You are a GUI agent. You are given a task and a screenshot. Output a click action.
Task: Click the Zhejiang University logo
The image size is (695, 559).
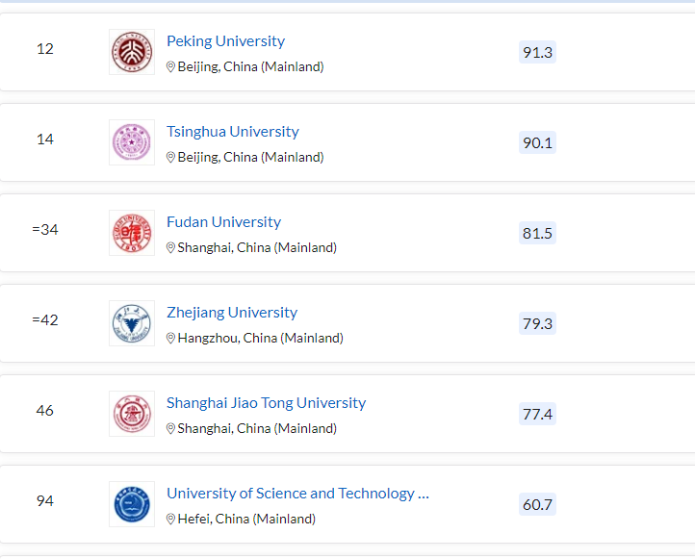pos(132,323)
